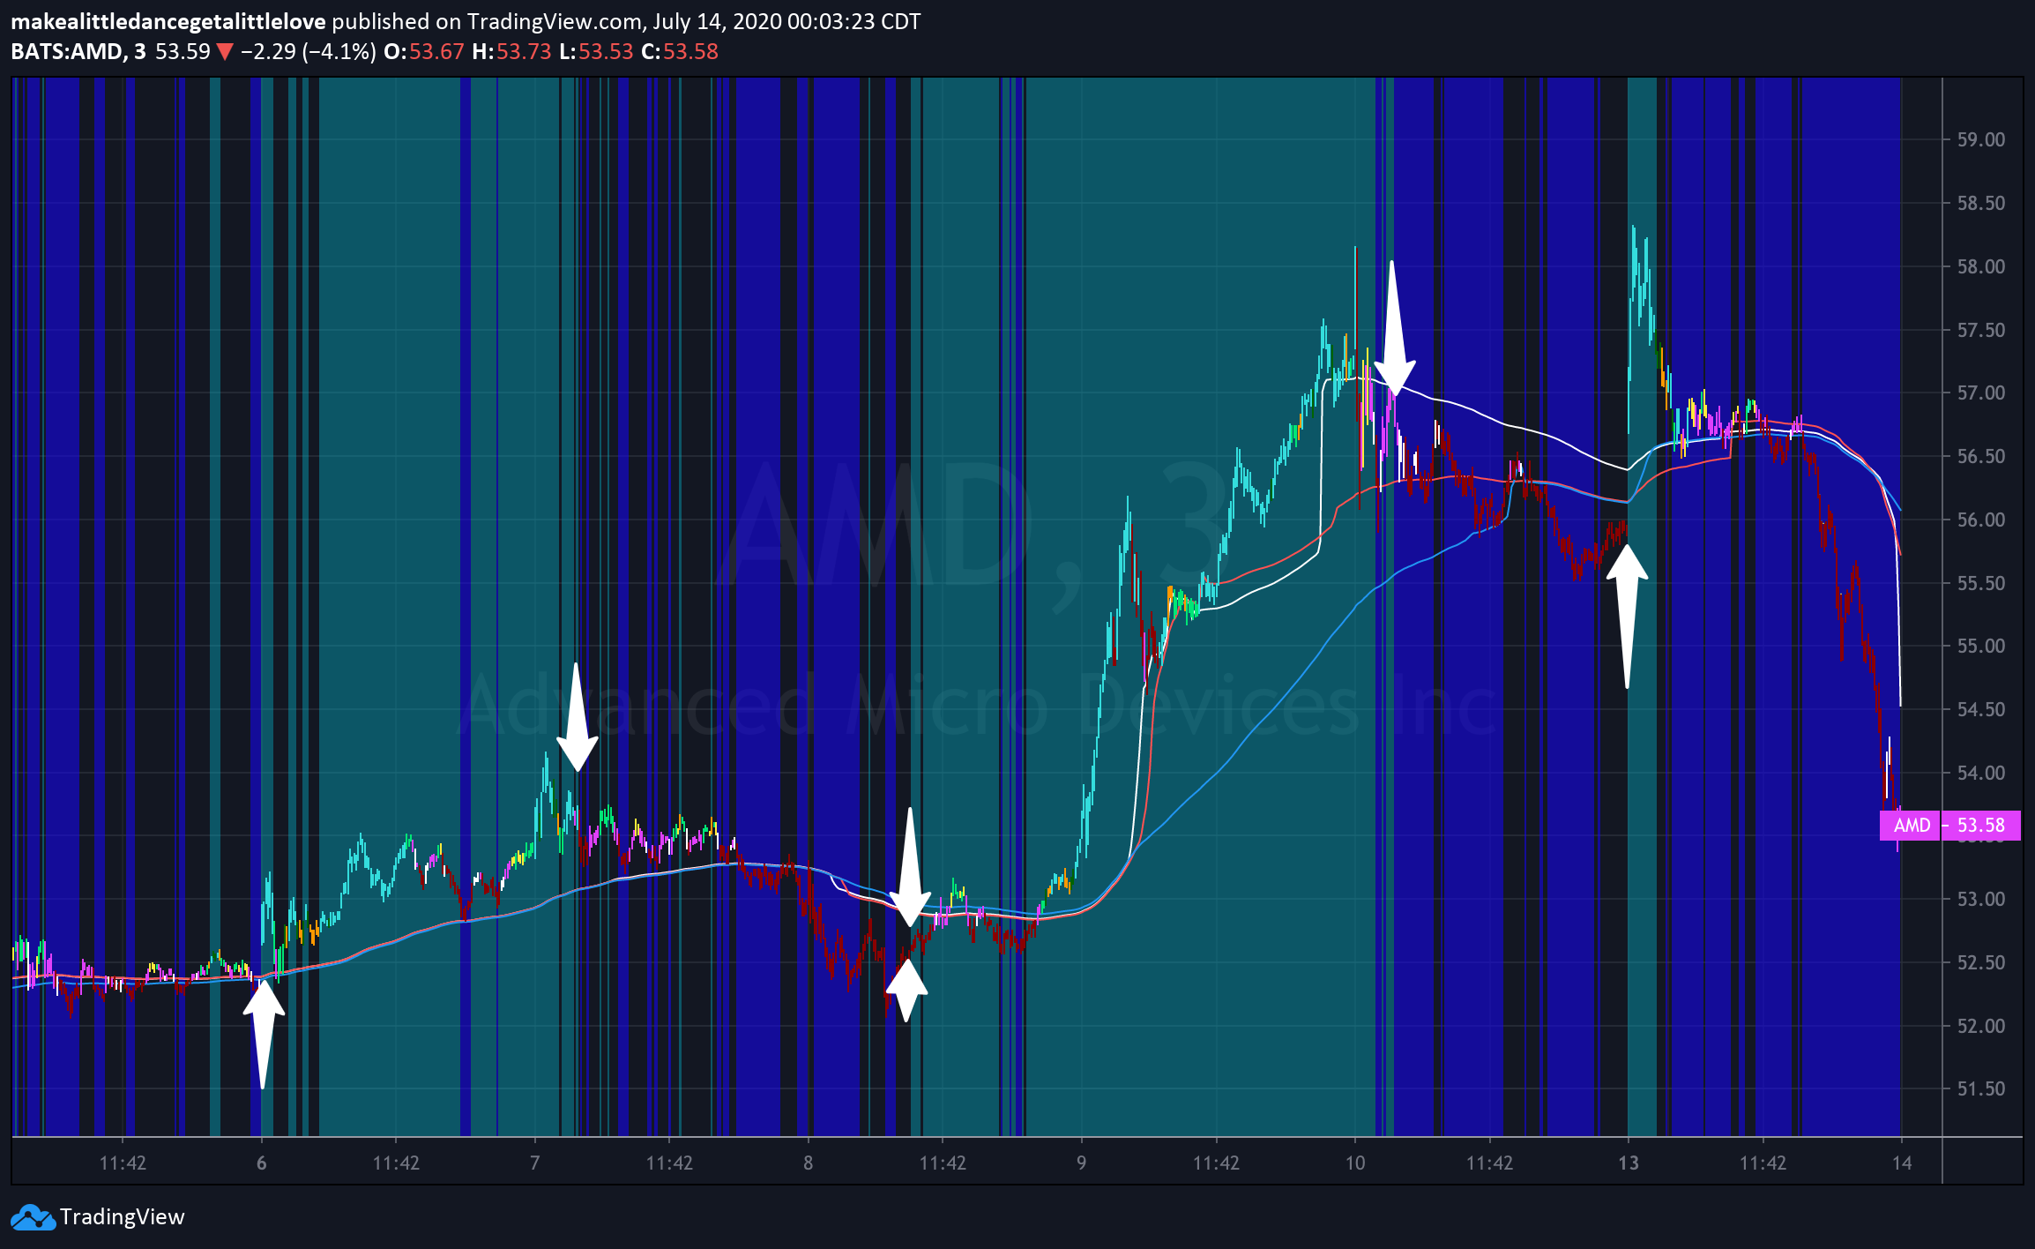Click the 59.00 price axis label
The height and width of the screenshot is (1249, 2035).
[x=1981, y=139]
